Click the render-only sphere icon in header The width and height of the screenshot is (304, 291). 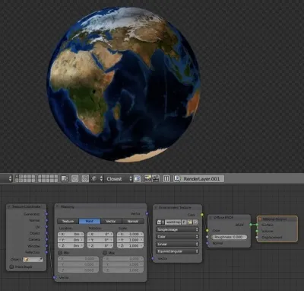pos(74,179)
